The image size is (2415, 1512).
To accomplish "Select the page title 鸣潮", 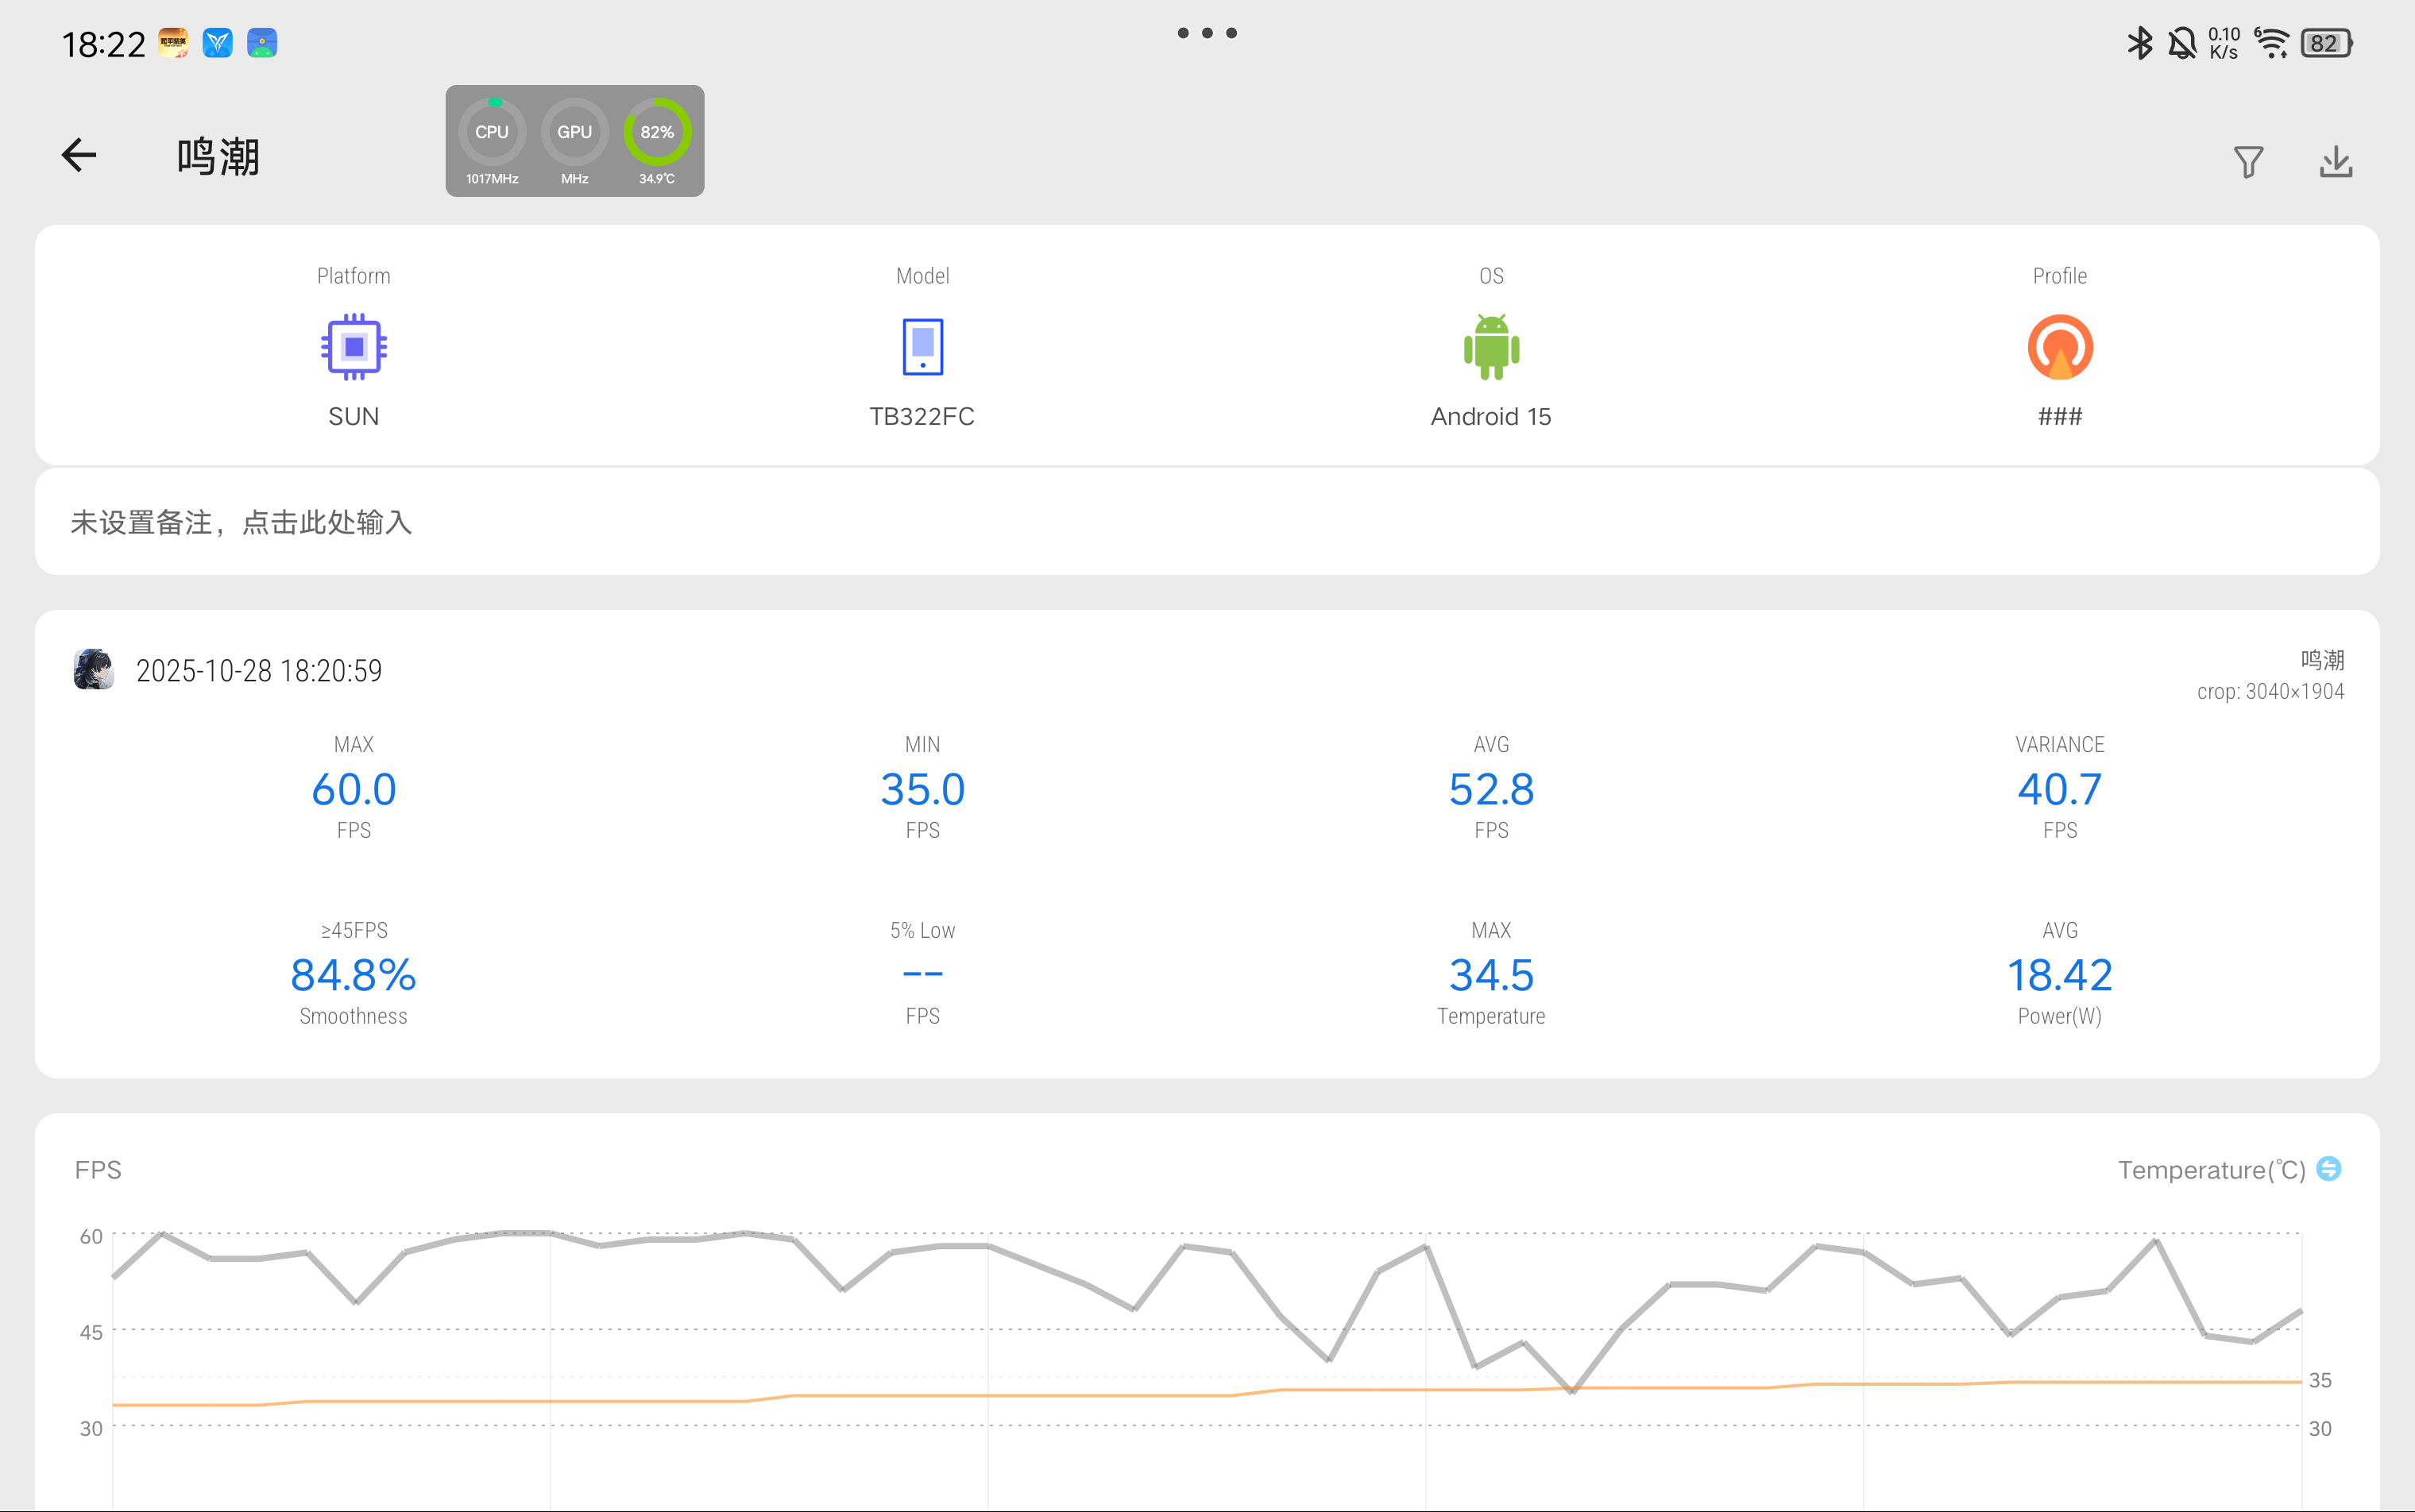I will coord(218,157).
